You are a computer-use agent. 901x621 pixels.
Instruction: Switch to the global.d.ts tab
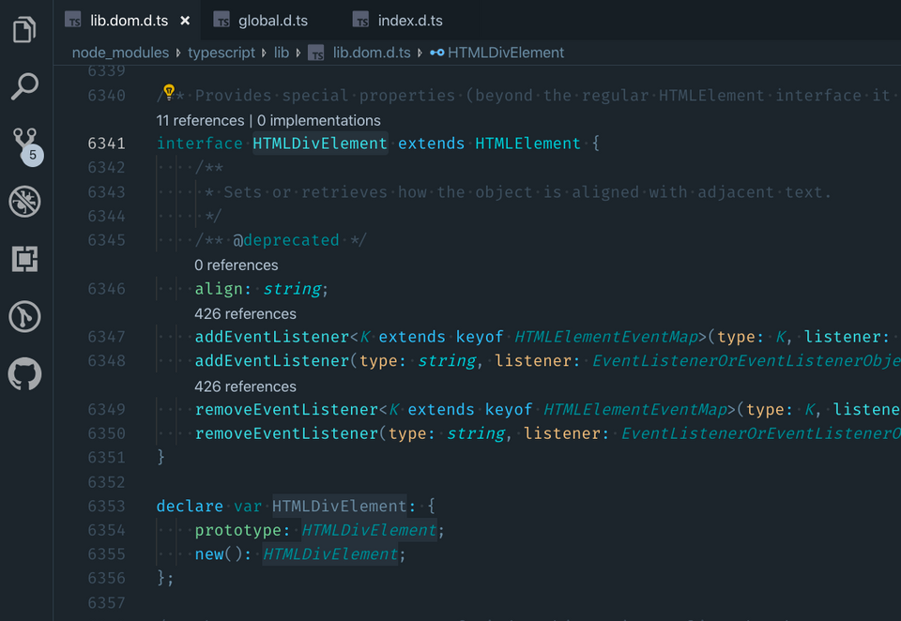coord(273,21)
